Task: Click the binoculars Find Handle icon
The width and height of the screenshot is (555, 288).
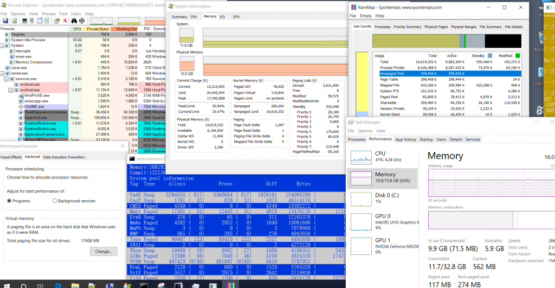Action: (74, 21)
